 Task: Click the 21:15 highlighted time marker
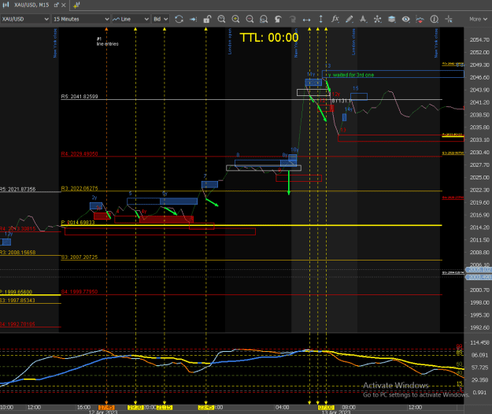tap(165, 408)
